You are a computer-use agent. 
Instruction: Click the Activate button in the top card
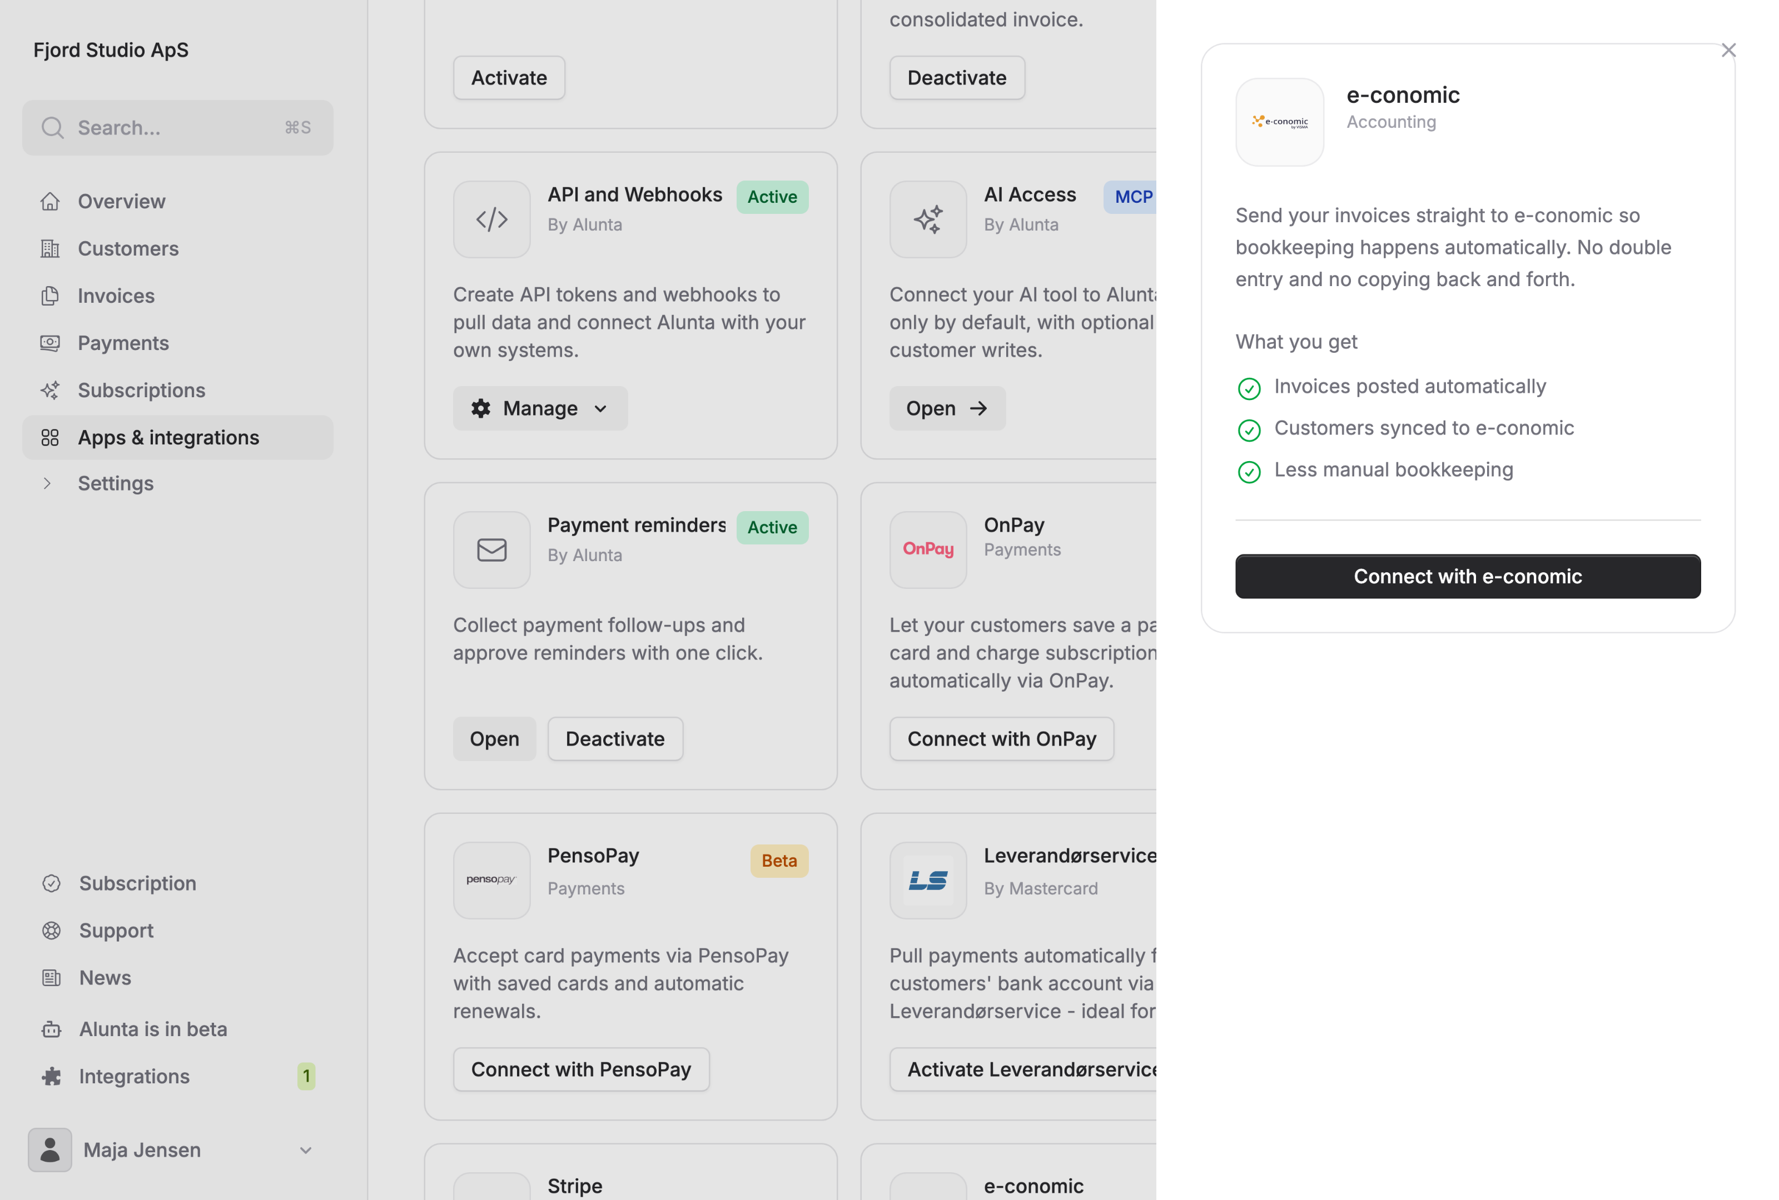click(x=509, y=78)
